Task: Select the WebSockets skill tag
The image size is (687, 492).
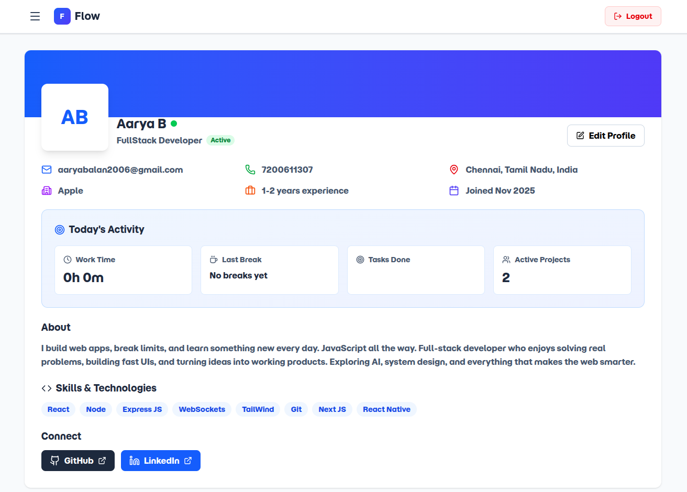Action: [x=202, y=409]
